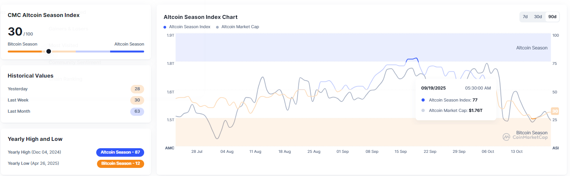Click the Yesterday value badge 28

137,89
